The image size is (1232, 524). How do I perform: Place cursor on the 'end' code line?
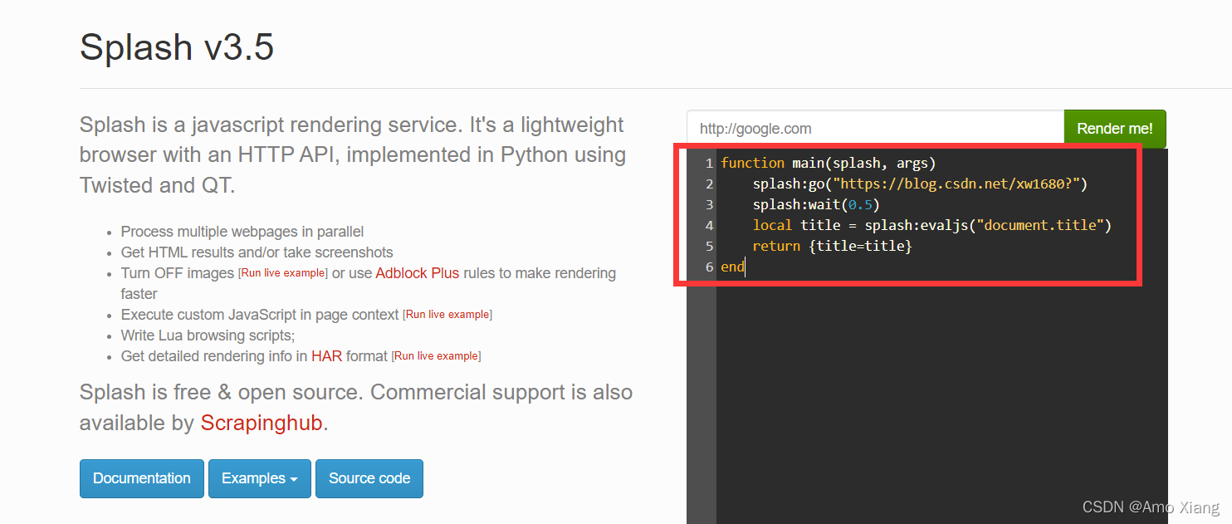point(732,267)
